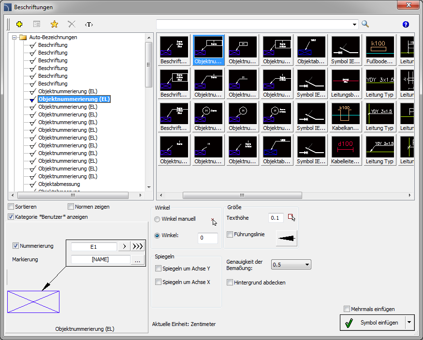Click the Symbol einfügen button
Screen dimensions: 423x340
(372, 323)
